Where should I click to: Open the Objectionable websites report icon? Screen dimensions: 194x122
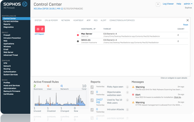(92, 92)
